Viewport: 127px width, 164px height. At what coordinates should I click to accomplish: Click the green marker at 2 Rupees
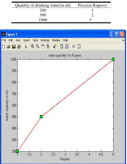click(41, 117)
